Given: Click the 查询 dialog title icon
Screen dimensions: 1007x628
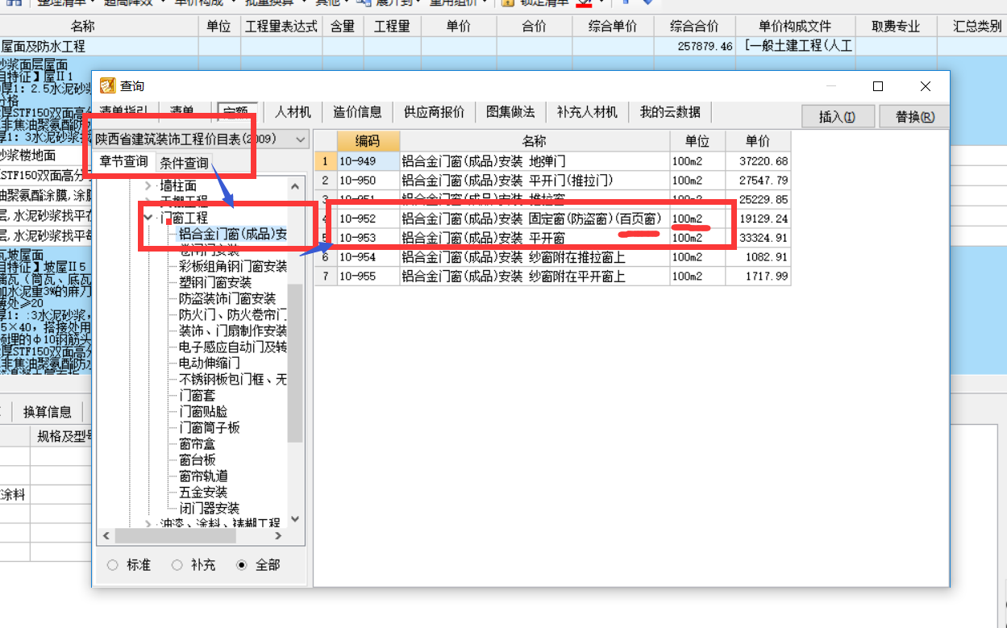Looking at the screenshot, I should [x=107, y=85].
